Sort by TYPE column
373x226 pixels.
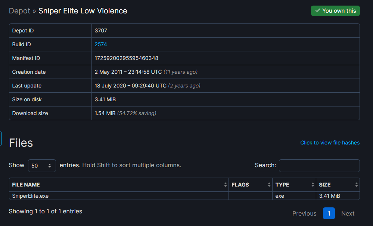coord(294,185)
